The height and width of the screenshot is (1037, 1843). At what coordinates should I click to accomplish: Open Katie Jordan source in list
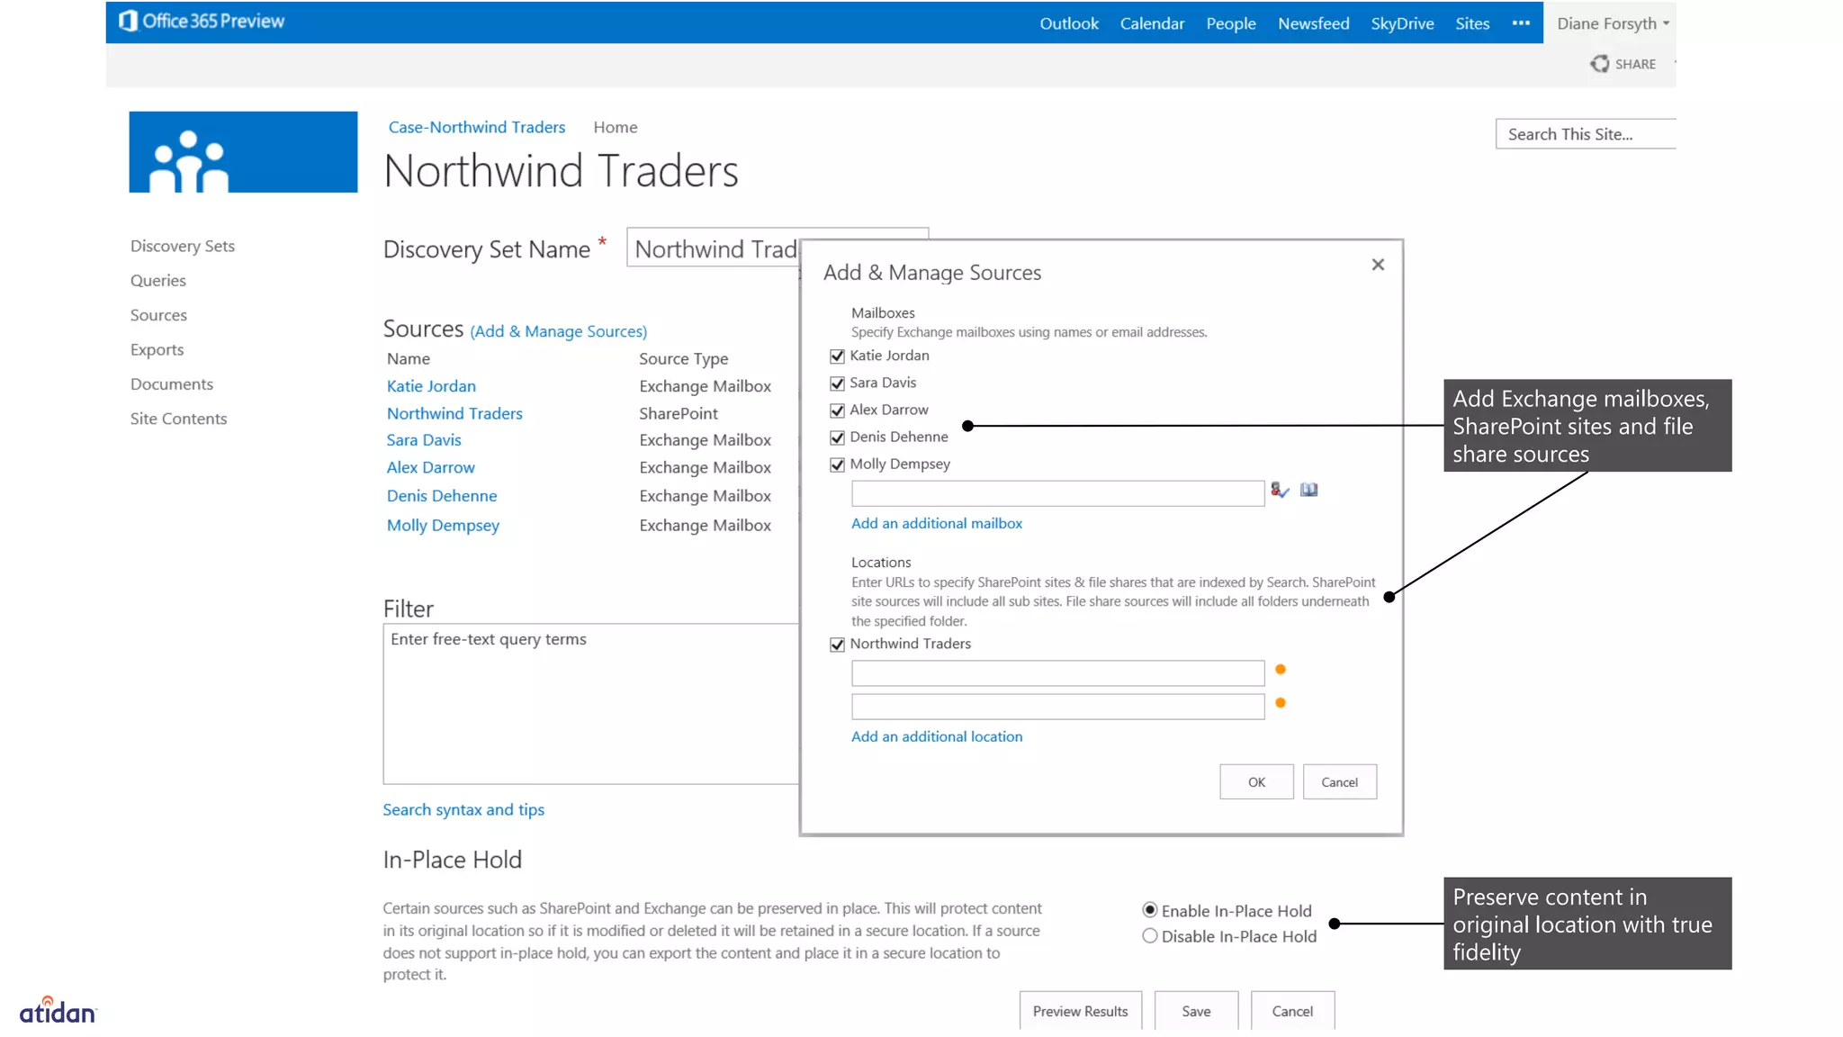(431, 386)
